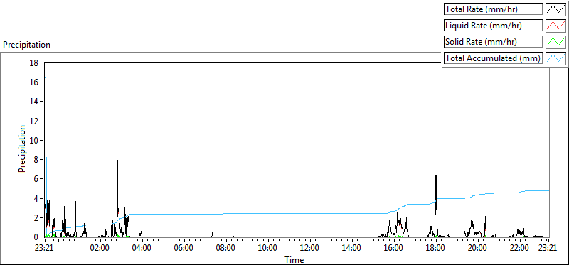This screenshot has width=569, height=265.
Task: Click the Time x-axis label
Action: point(294,259)
